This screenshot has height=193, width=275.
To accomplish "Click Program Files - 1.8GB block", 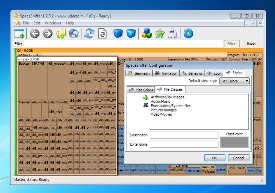I will [245, 55].
